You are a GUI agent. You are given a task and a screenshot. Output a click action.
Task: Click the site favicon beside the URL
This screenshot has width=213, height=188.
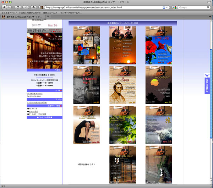(x=42, y=7)
